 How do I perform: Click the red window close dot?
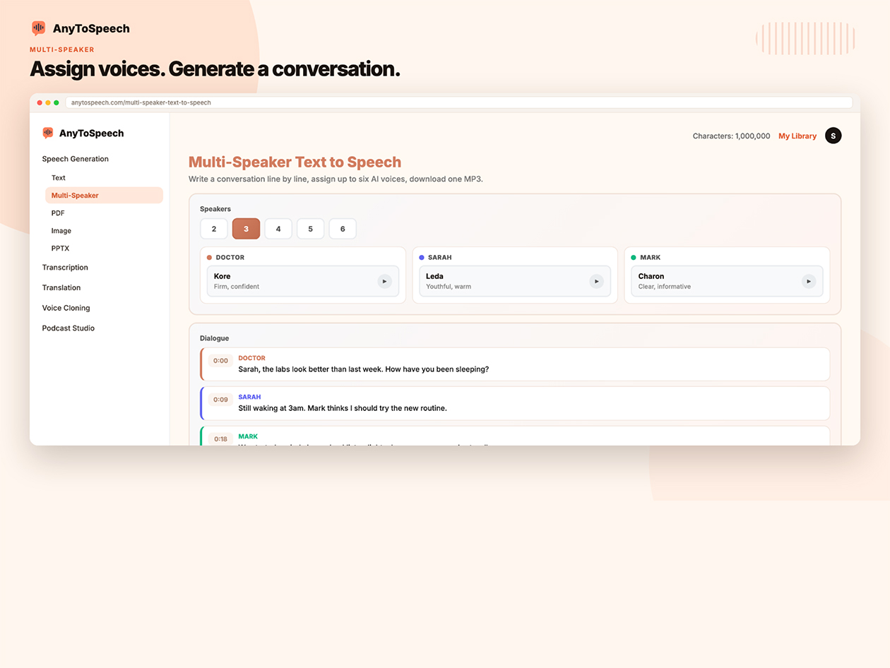pos(40,102)
